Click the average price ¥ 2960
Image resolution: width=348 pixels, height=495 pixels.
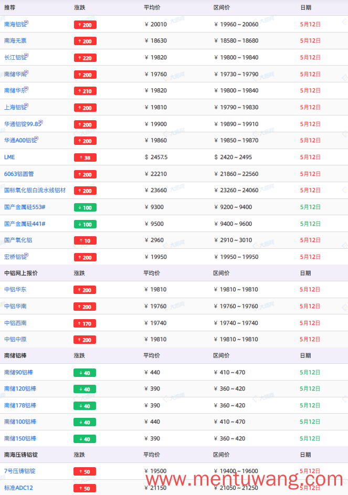click(154, 240)
